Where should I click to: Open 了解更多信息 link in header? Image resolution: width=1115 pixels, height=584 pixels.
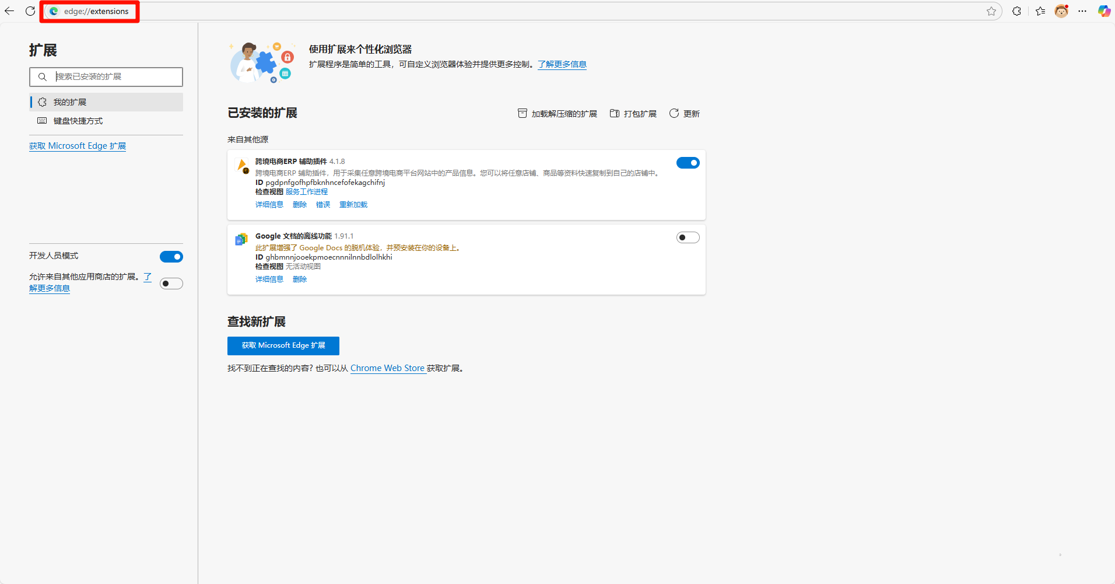[x=562, y=64]
